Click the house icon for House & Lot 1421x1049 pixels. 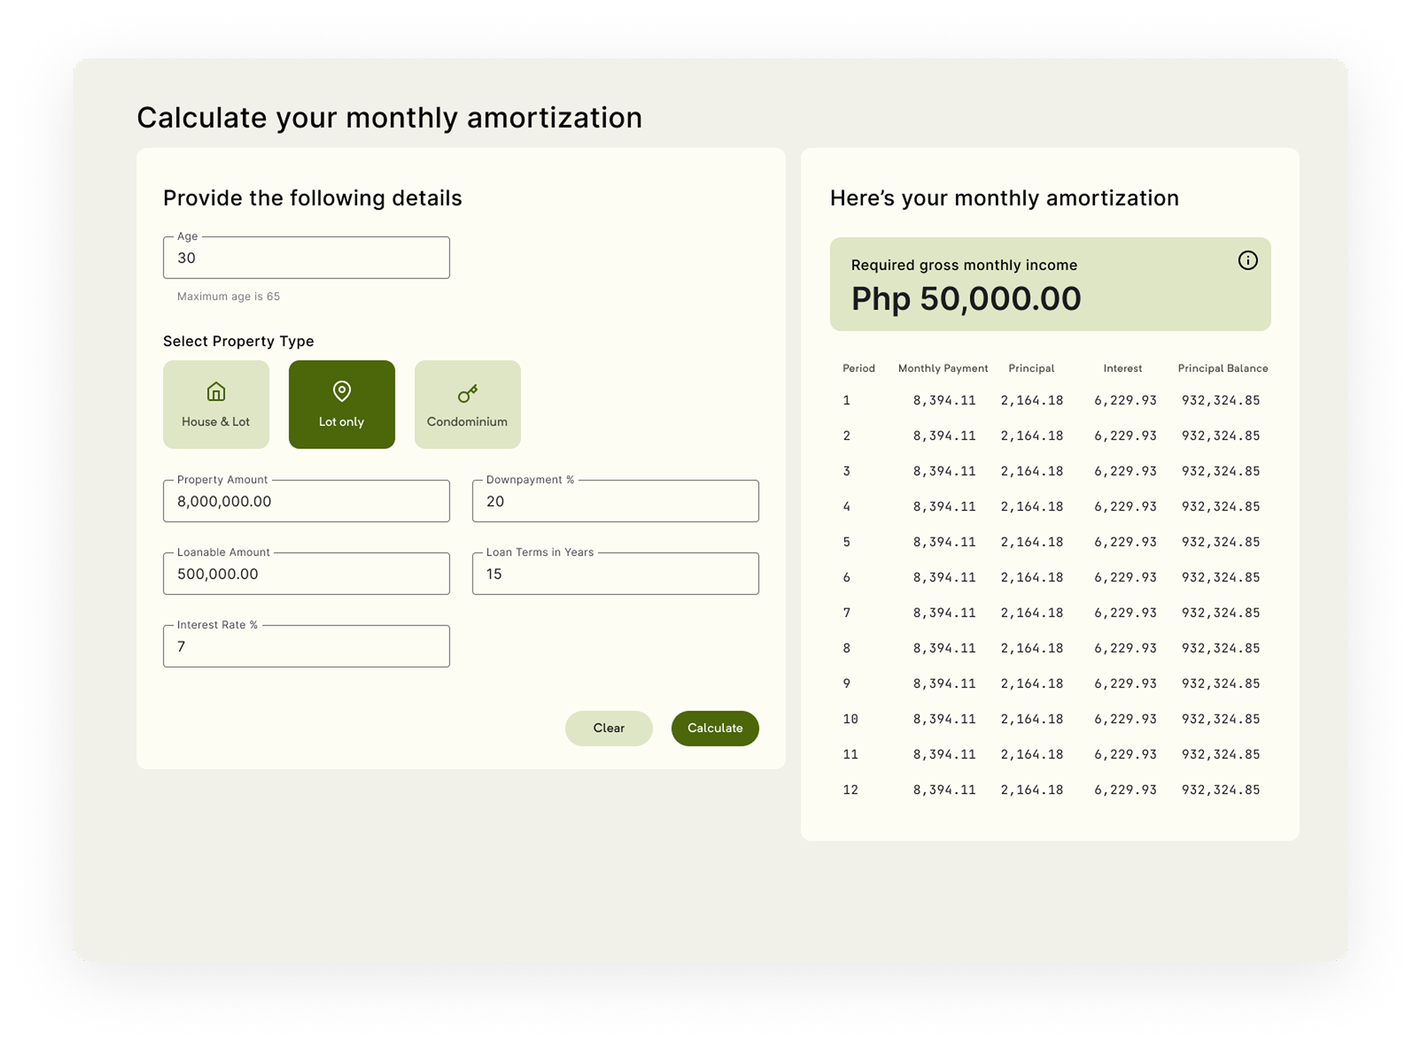point(216,391)
